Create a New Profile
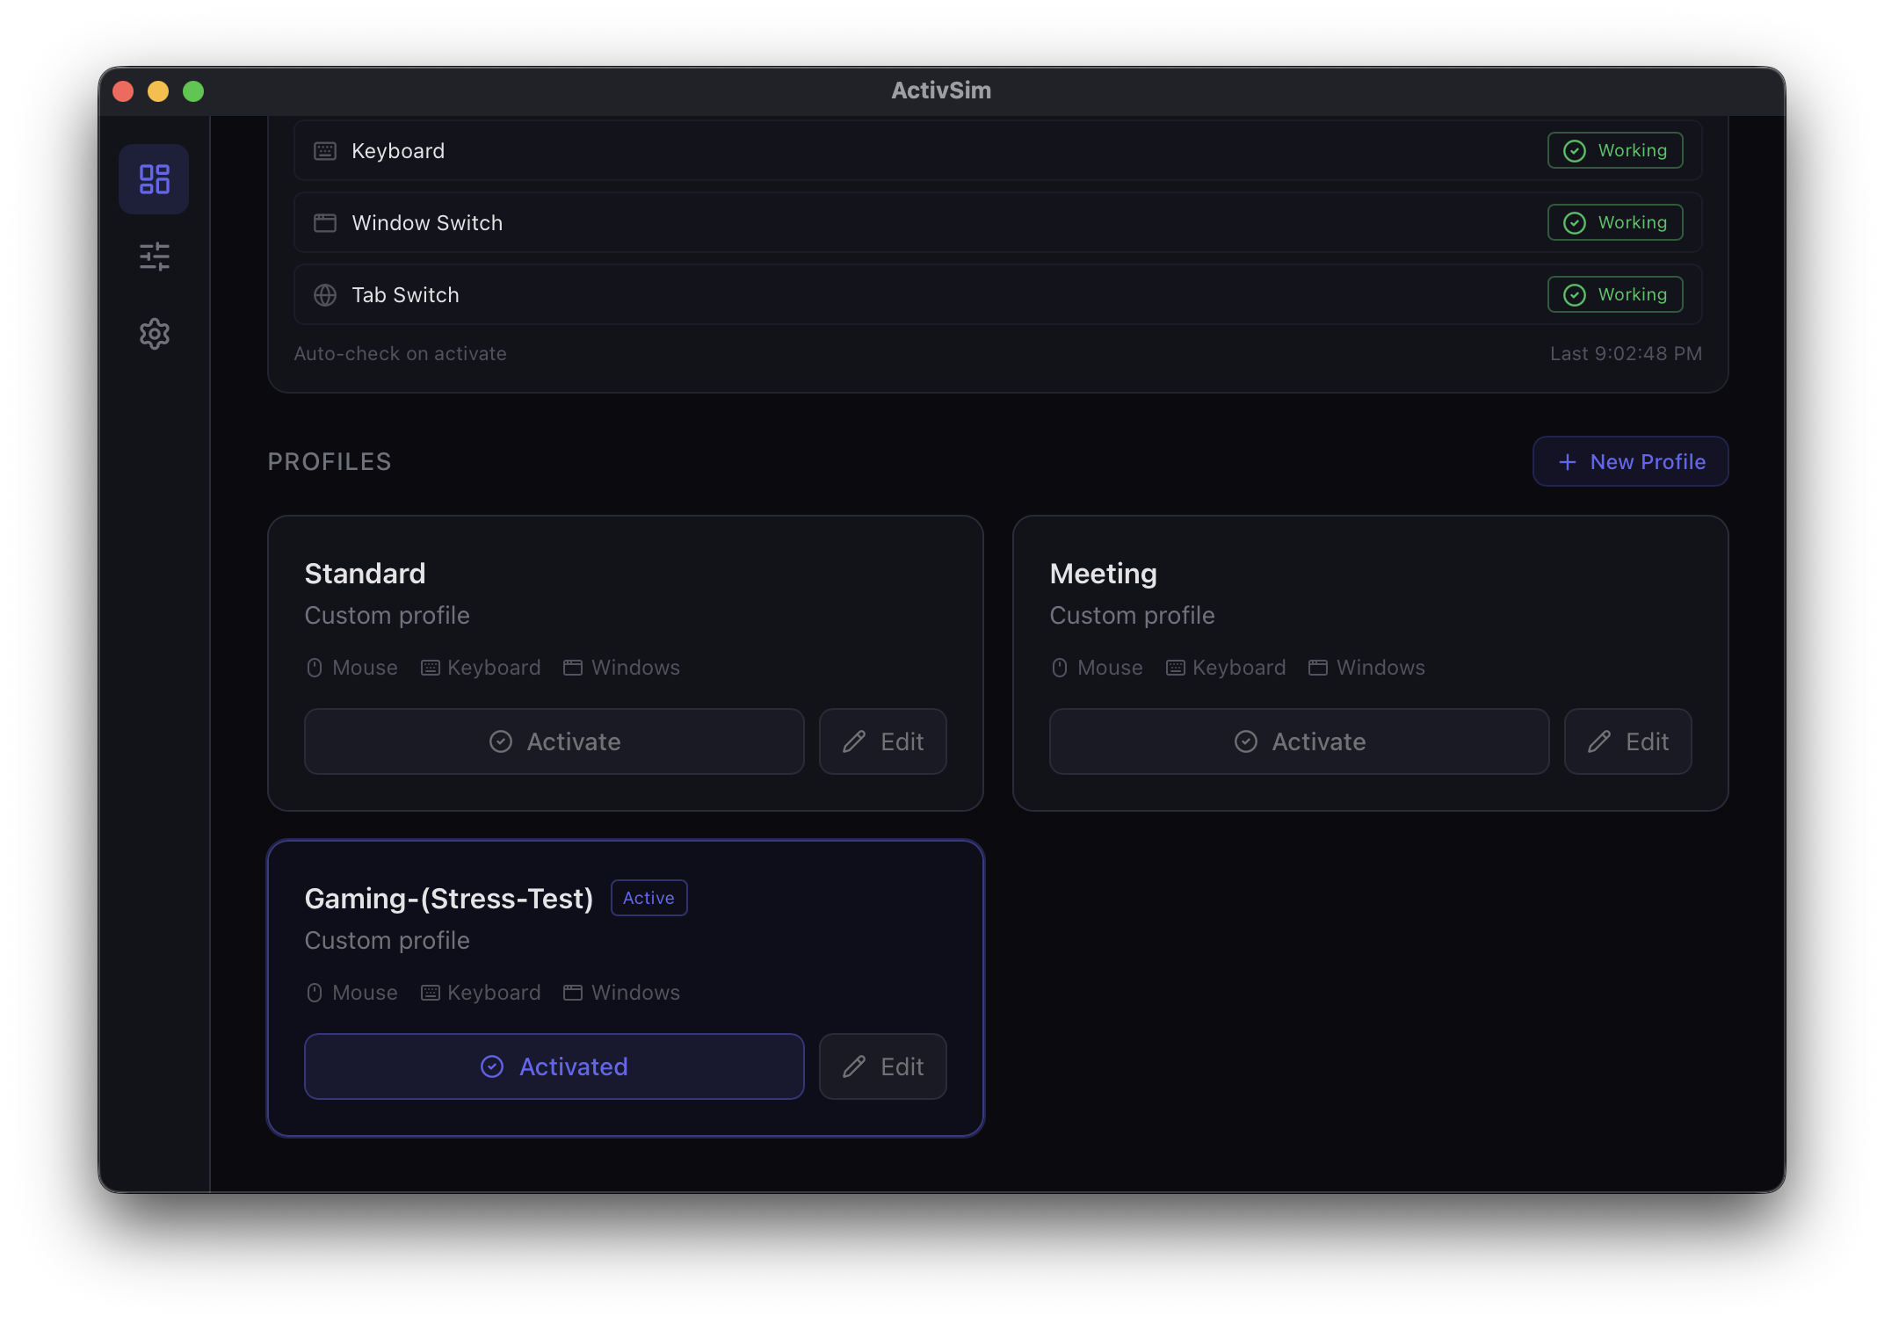The height and width of the screenshot is (1323, 1884). pyautogui.click(x=1630, y=461)
